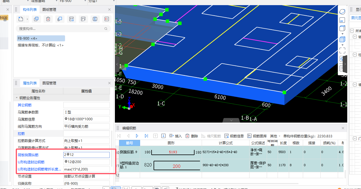The width and height of the screenshot is (361, 189).
Task: Switch to the 构件列表 tab
Action: point(30,10)
